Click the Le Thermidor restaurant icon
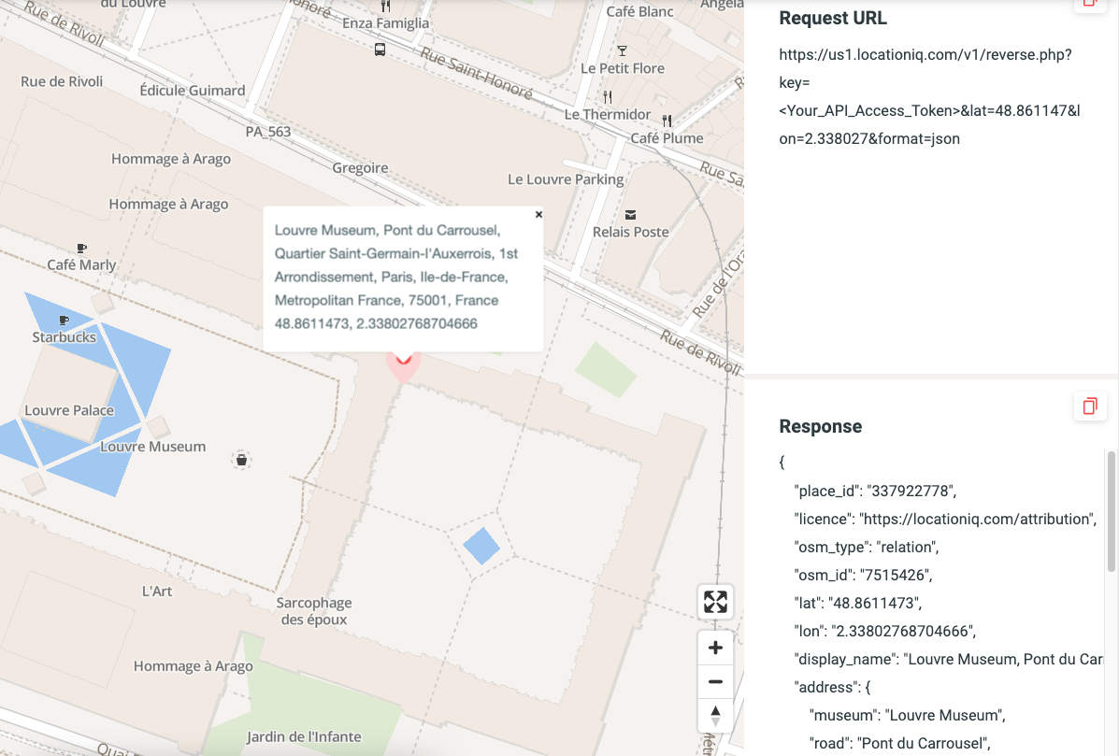The width and height of the screenshot is (1119, 756). coord(608,96)
